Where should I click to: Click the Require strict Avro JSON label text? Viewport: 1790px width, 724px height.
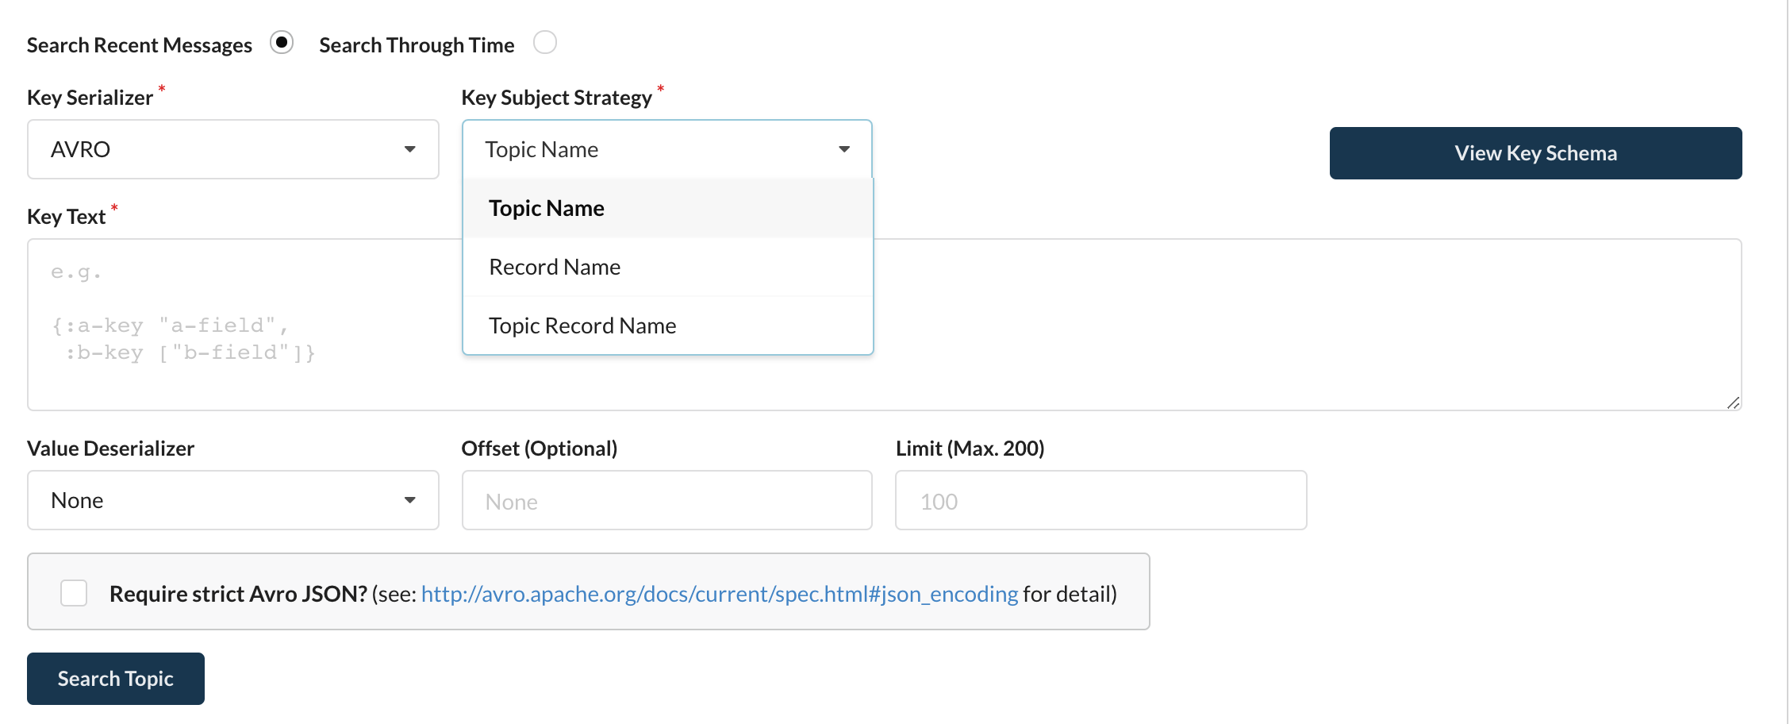click(x=238, y=594)
